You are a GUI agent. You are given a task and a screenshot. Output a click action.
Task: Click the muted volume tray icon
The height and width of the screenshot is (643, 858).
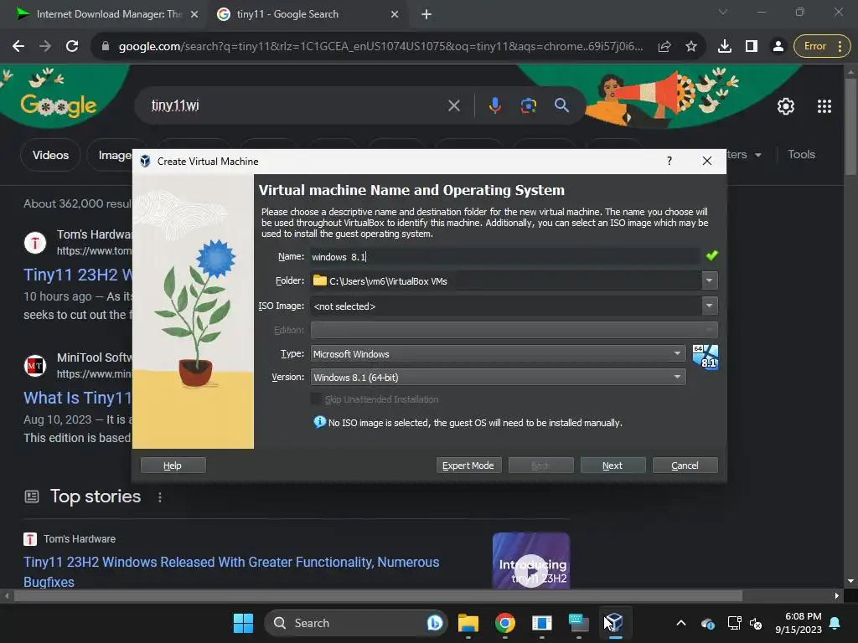[x=756, y=623]
